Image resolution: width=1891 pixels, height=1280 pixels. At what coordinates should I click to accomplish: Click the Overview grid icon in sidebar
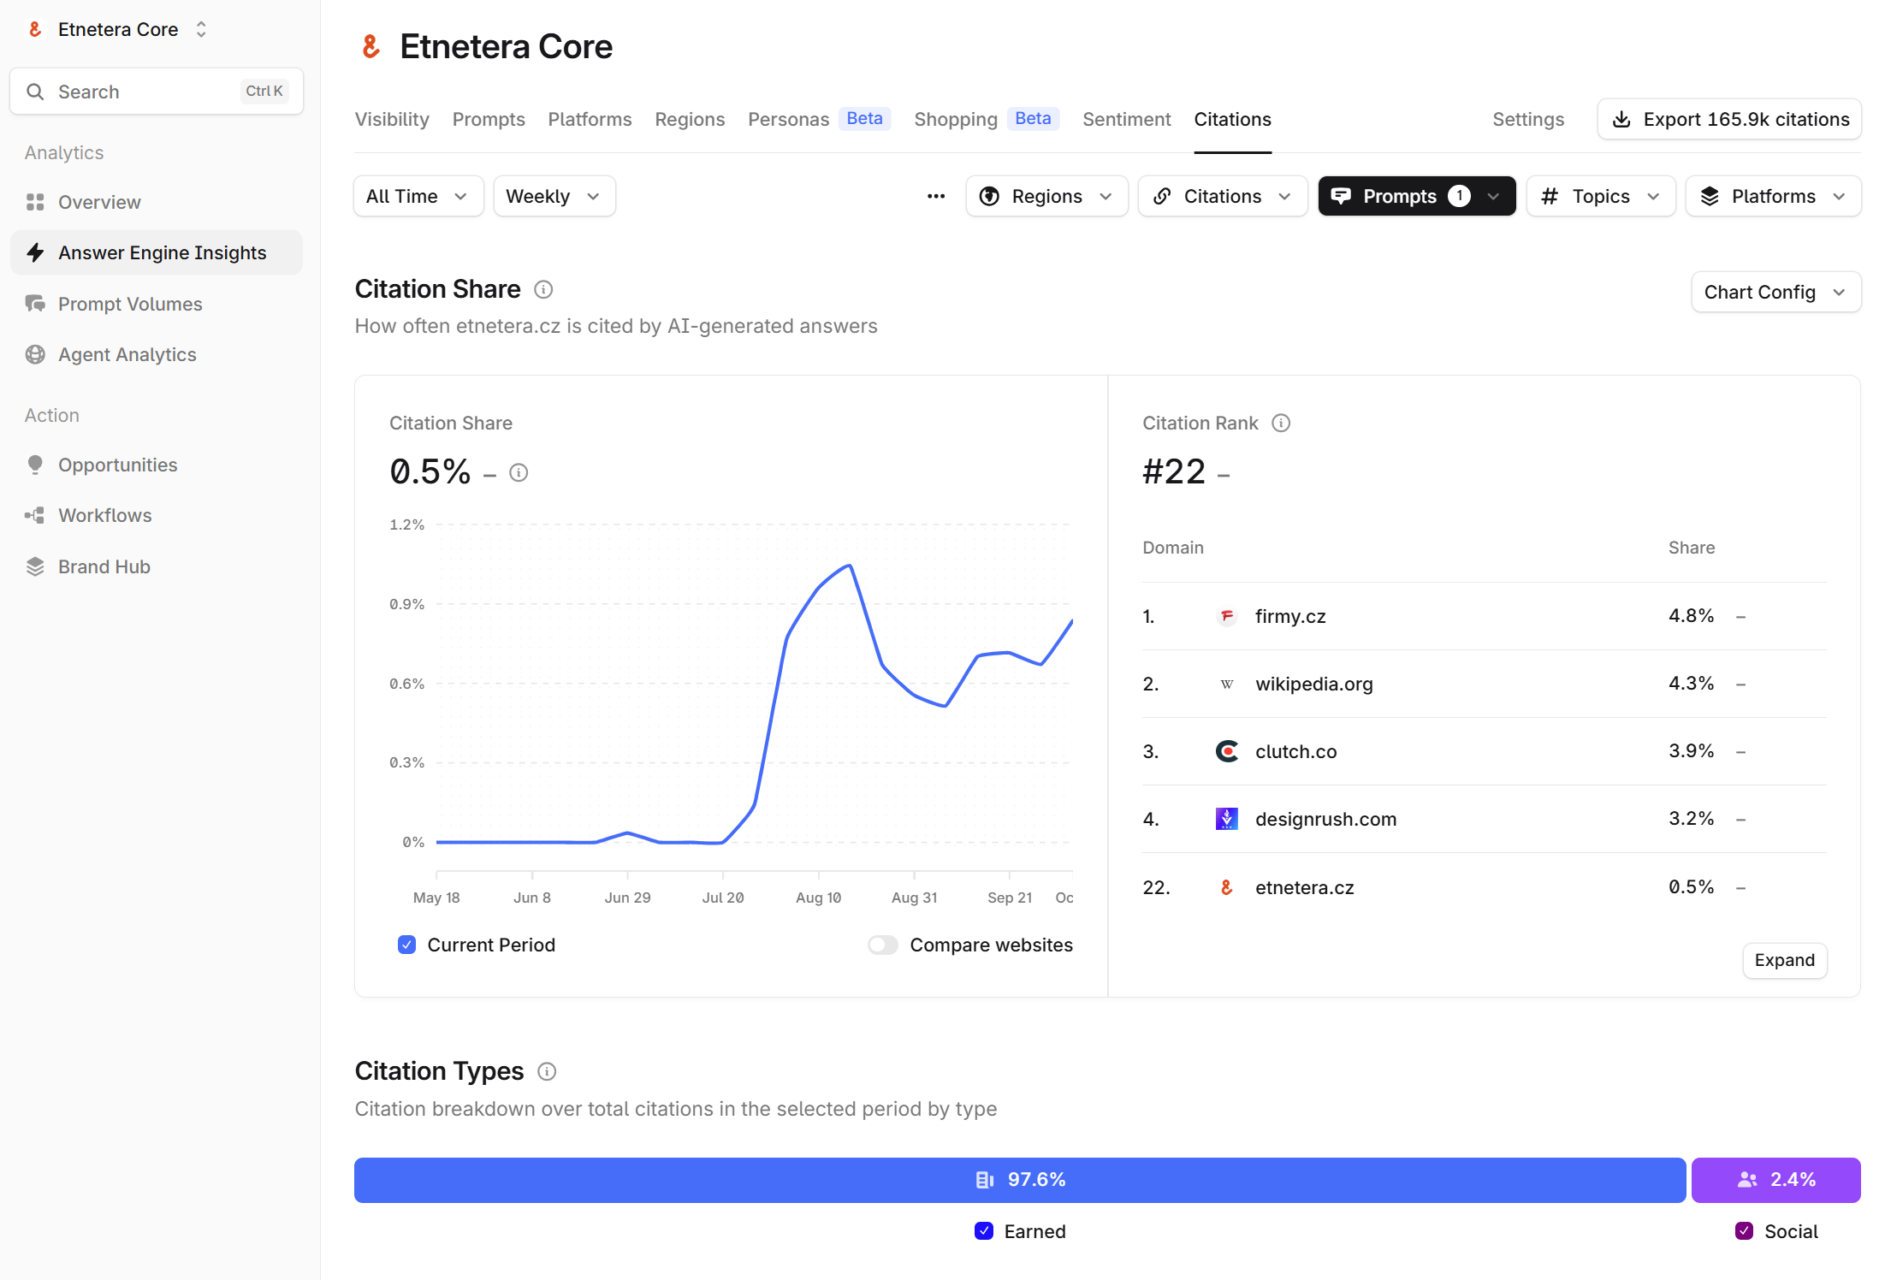click(35, 202)
